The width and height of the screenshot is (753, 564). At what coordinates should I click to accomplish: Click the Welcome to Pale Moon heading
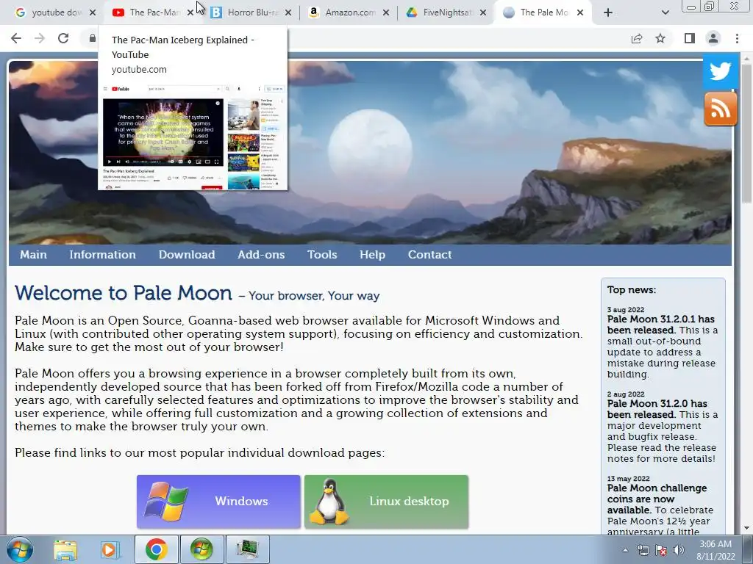(x=124, y=293)
